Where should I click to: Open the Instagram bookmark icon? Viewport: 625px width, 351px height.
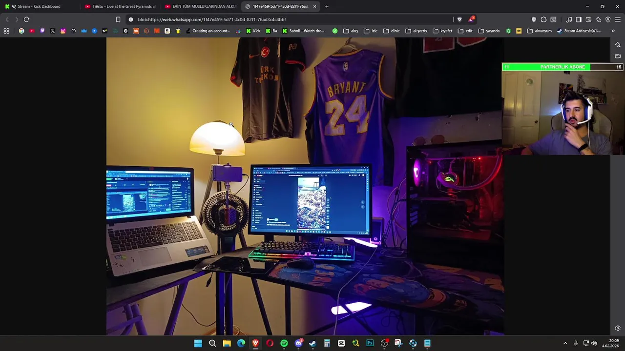[63, 31]
